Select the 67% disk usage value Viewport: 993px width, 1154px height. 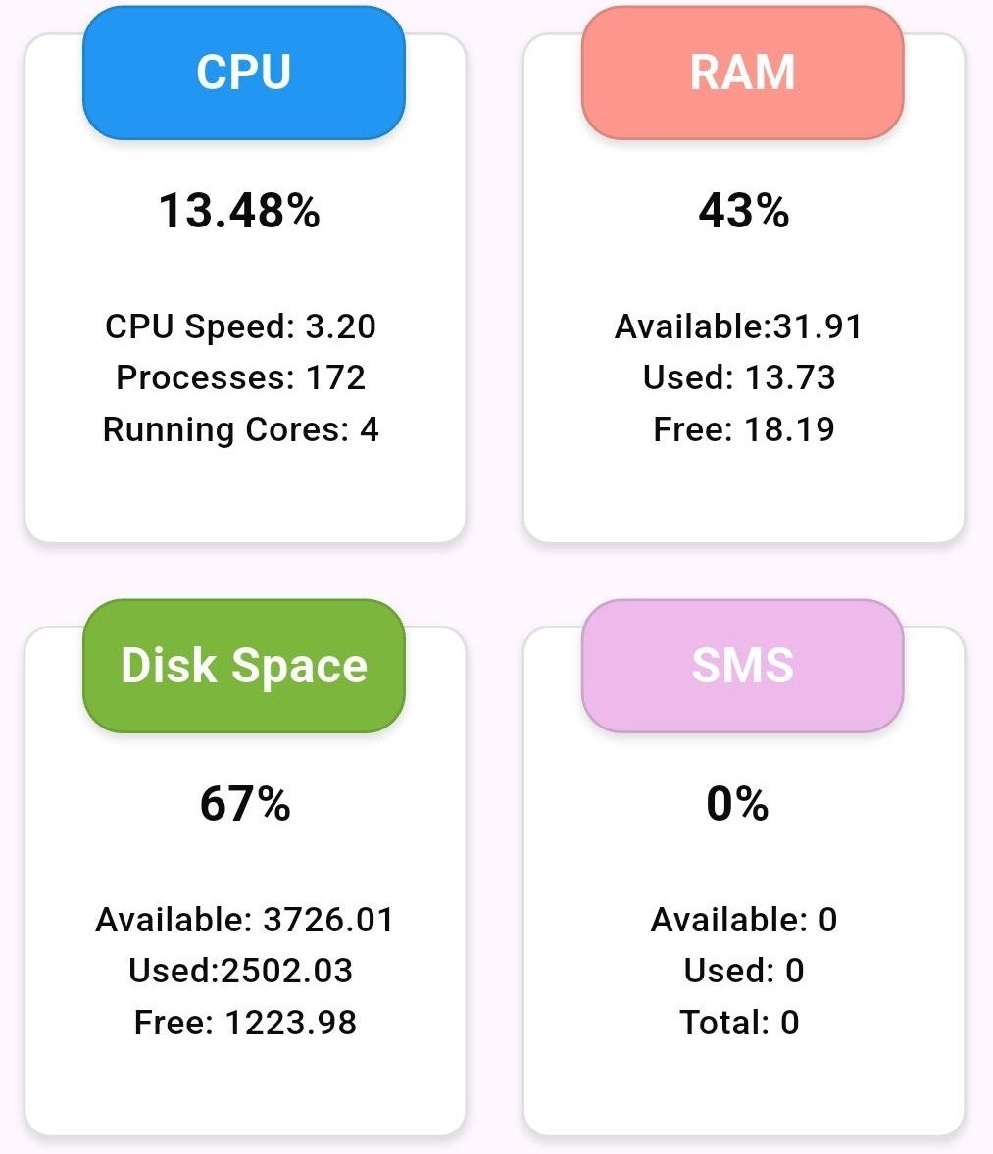(245, 804)
